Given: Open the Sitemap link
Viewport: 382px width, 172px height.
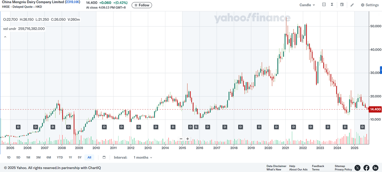Looking at the screenshot, I should coord(340,166).
